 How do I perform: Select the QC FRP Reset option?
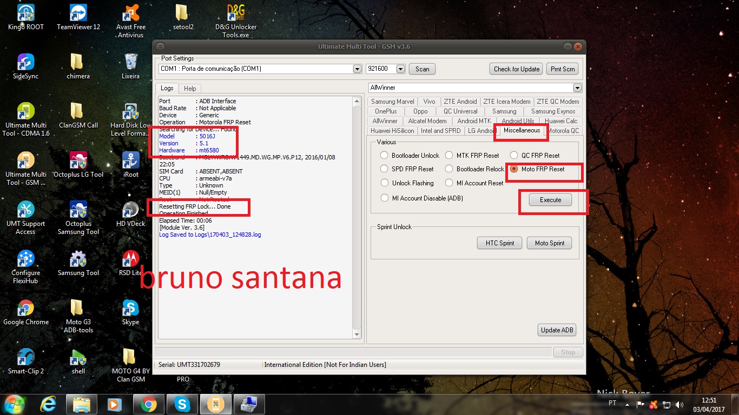514,156
